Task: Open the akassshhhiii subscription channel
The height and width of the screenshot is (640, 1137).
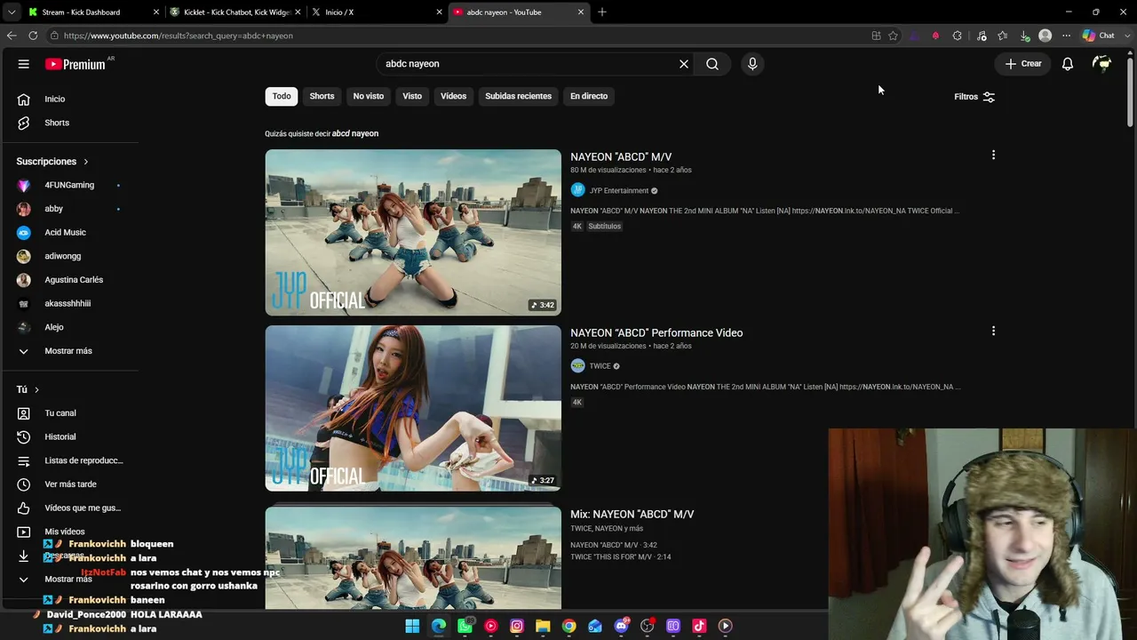Action: pyautogui.click(x=69, y=303)
